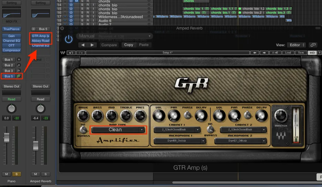
Task: Adjust Cabinet 2 Pan knob
Action: (234, 115)
